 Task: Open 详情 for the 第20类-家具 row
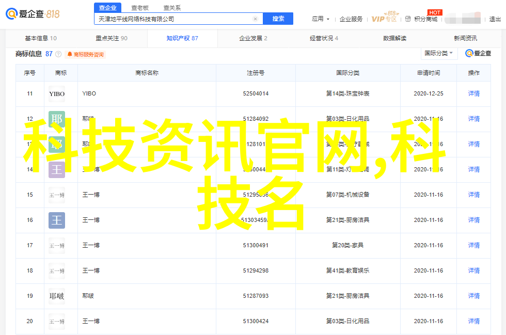(x=474, y=245)
